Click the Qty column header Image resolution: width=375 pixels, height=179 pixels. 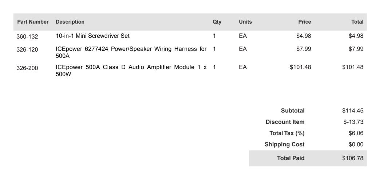point(217,22)
